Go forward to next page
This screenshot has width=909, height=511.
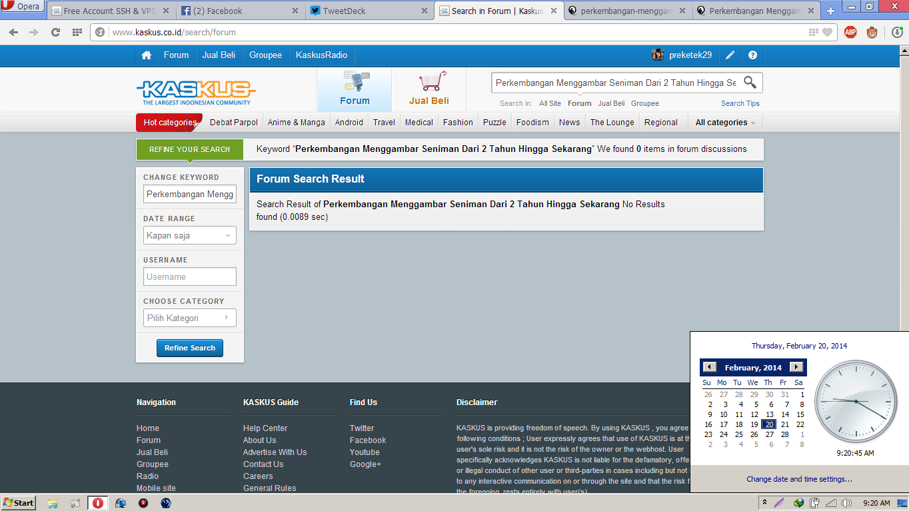(x=34, y=32)
